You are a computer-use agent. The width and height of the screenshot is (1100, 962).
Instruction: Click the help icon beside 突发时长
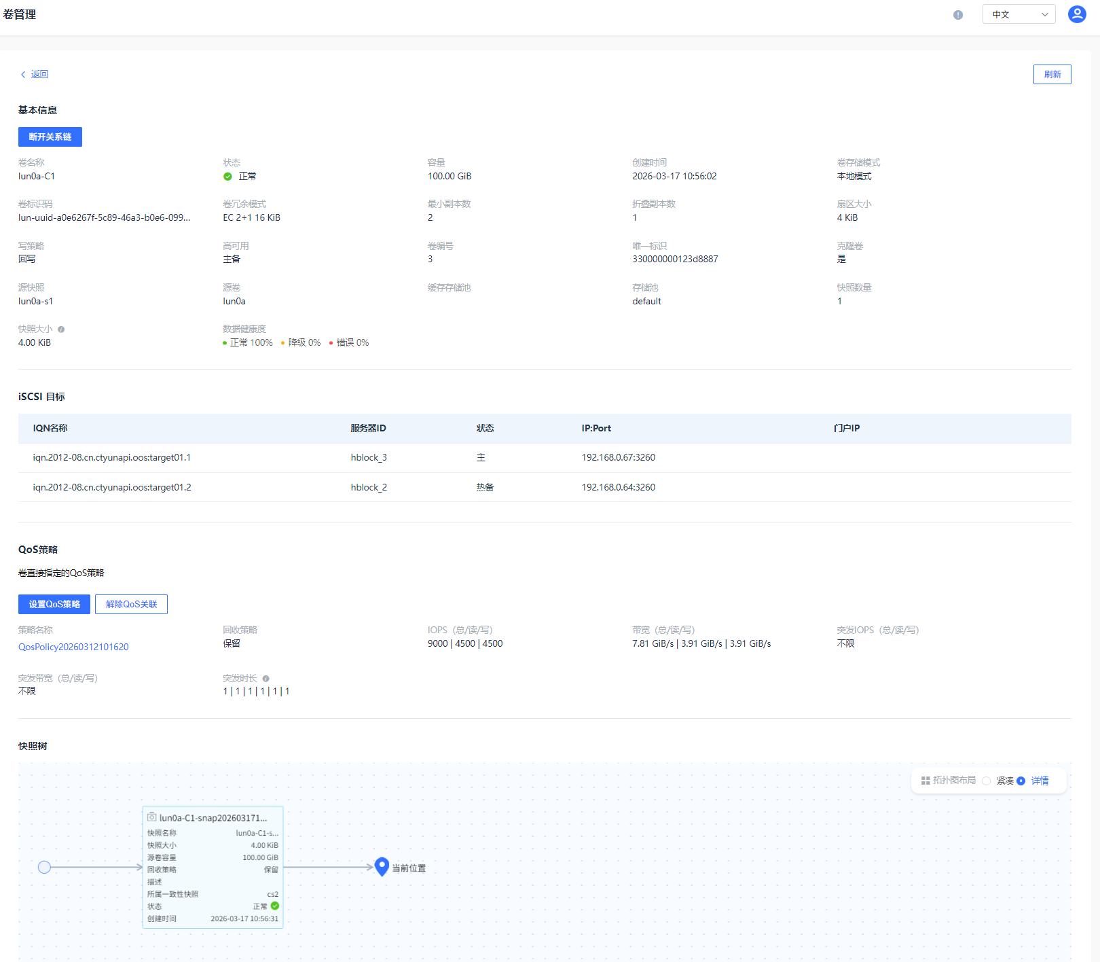266,679
